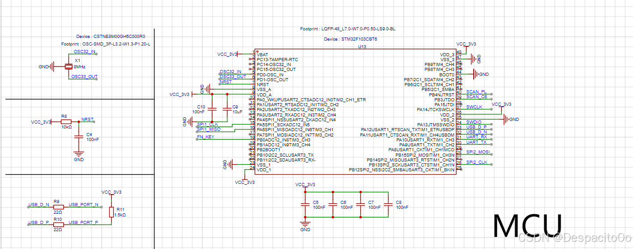
Task: Select resistor R8 symbol
Action: point(66,121)
